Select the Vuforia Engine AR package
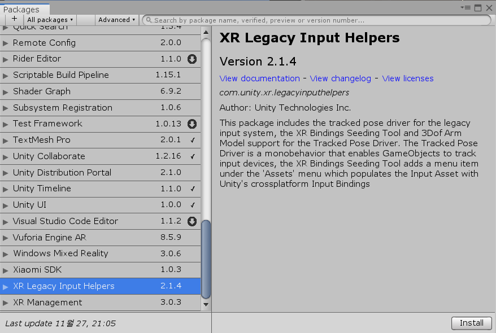This screenshot has width=496, height=333. coord(101,238)
